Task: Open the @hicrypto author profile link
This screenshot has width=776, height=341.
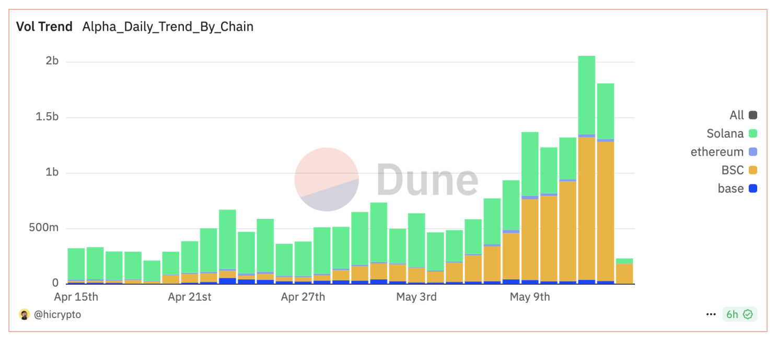Action: tap(57, 314)
